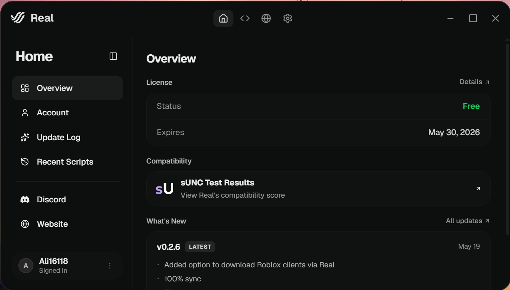Click the May 19 update date
This screenshot has height=290, width=510.
click(x=469, y=247)
